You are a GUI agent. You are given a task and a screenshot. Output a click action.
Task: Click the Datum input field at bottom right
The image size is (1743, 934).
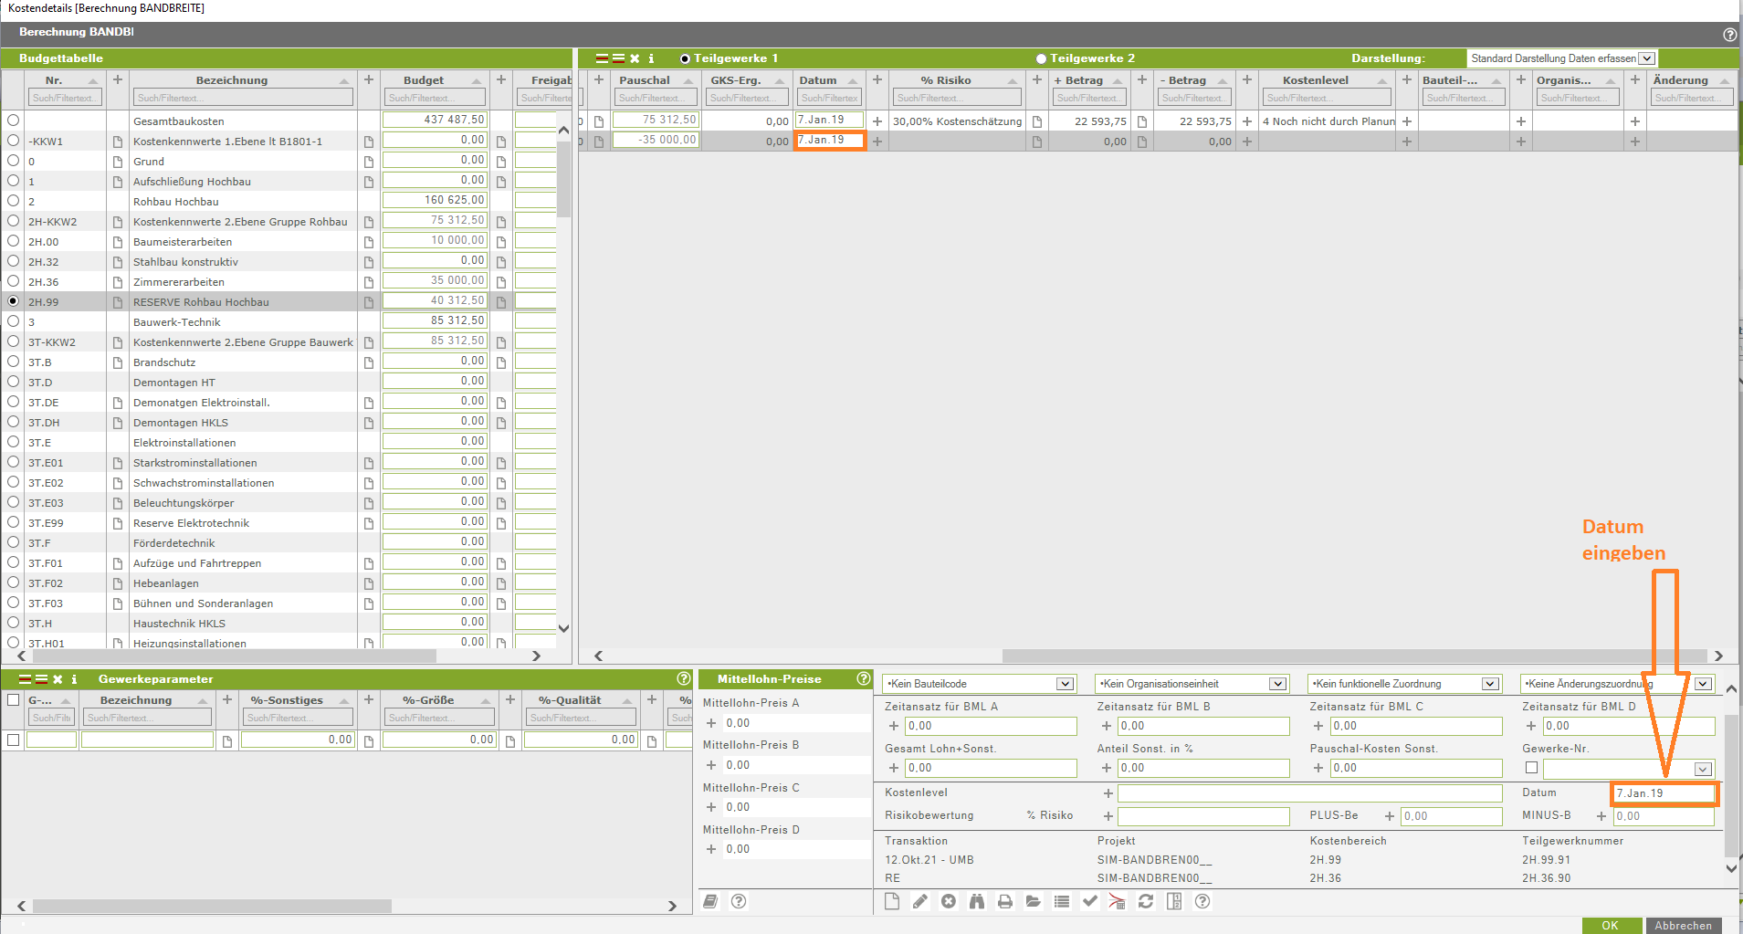point(1663,793)
